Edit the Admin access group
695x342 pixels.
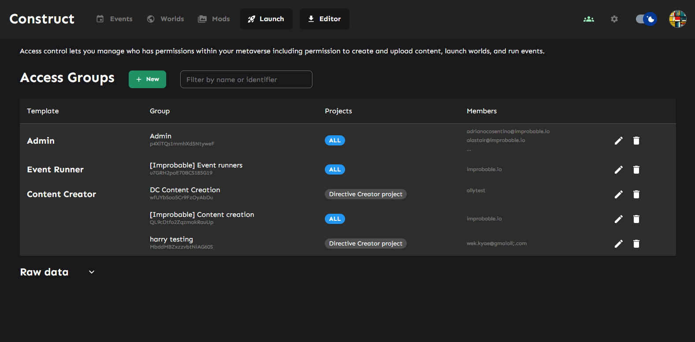[x=619, y=141]
